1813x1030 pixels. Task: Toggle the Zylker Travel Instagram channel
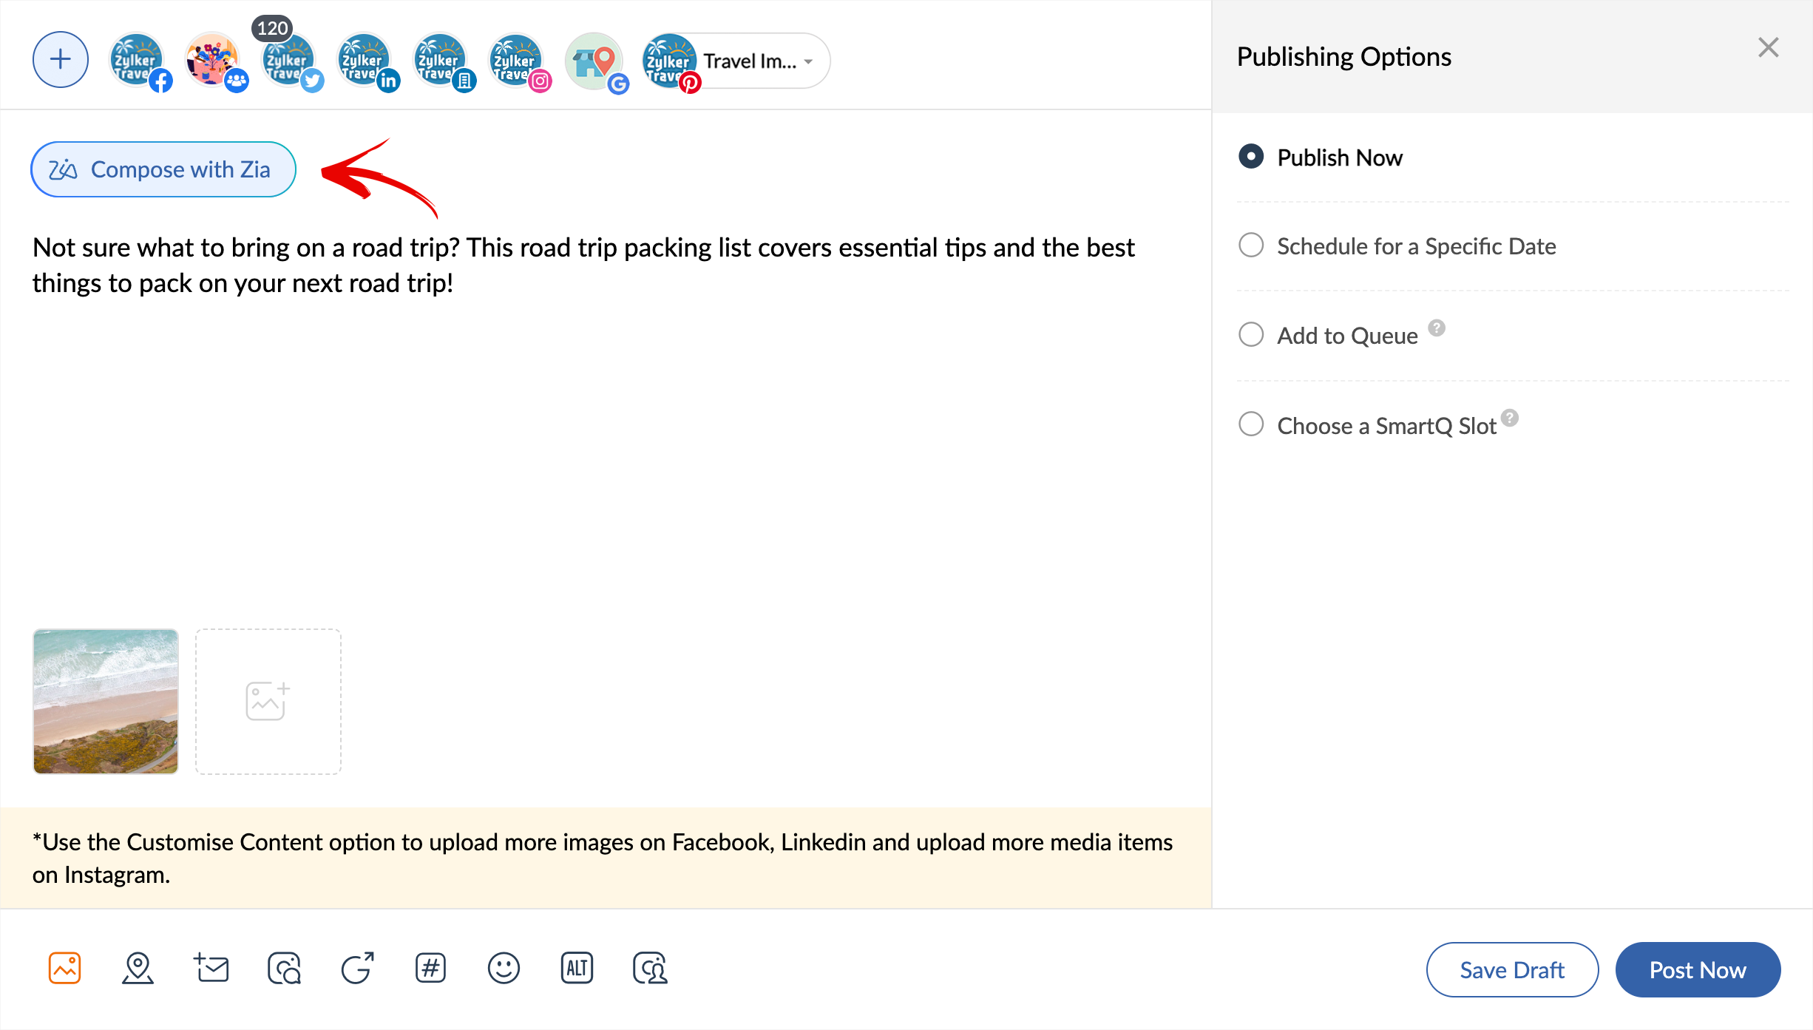coord(517,60)
